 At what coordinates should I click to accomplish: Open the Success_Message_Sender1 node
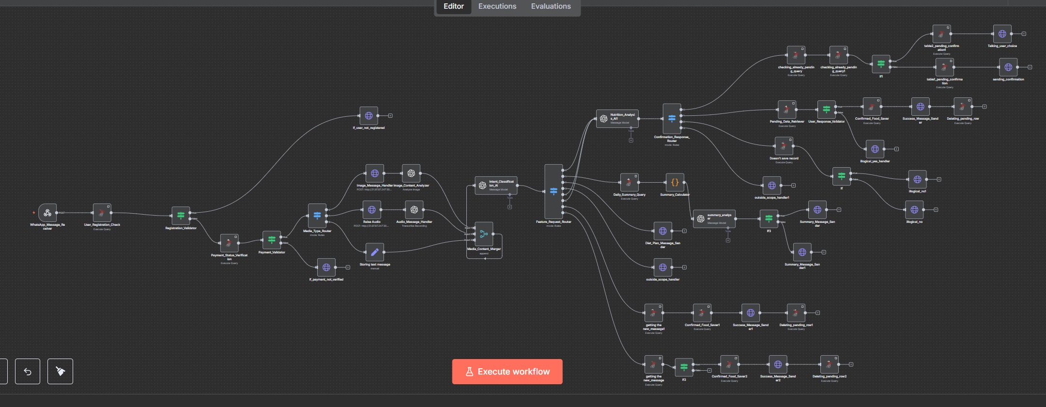click(750, 313)
